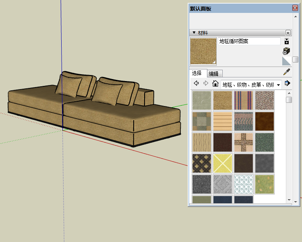Open the material library category dropdown

click(x=278, y=85)
